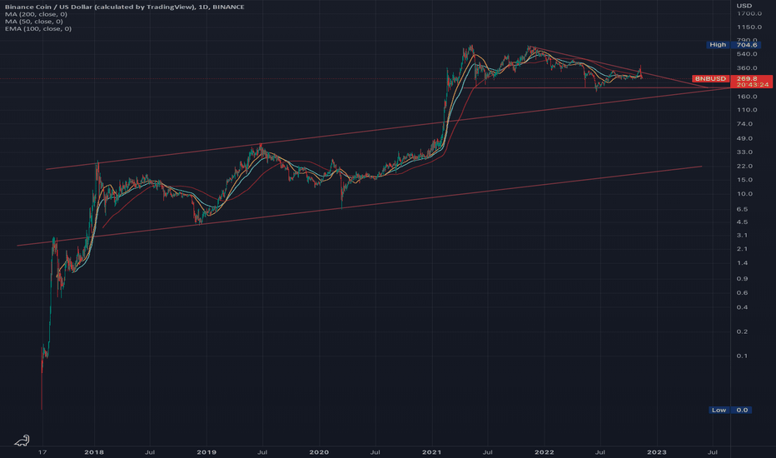Click the 6.5 price axis label
This screenshot has height=458, width=776.
(x=743, y=210)
